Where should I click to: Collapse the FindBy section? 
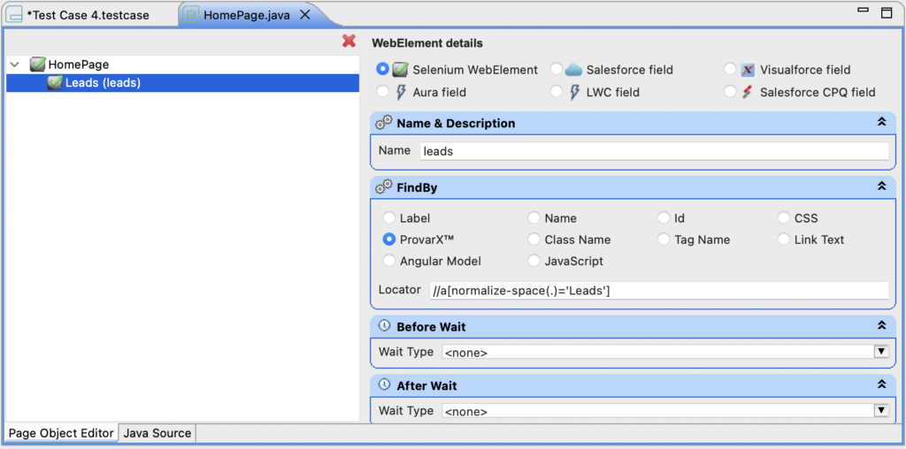pos(882,186)
